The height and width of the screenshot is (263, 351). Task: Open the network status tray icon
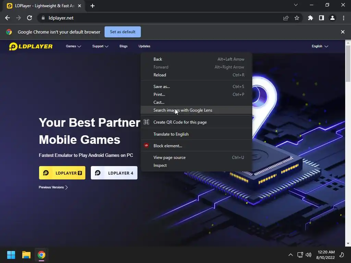(300, 255)
